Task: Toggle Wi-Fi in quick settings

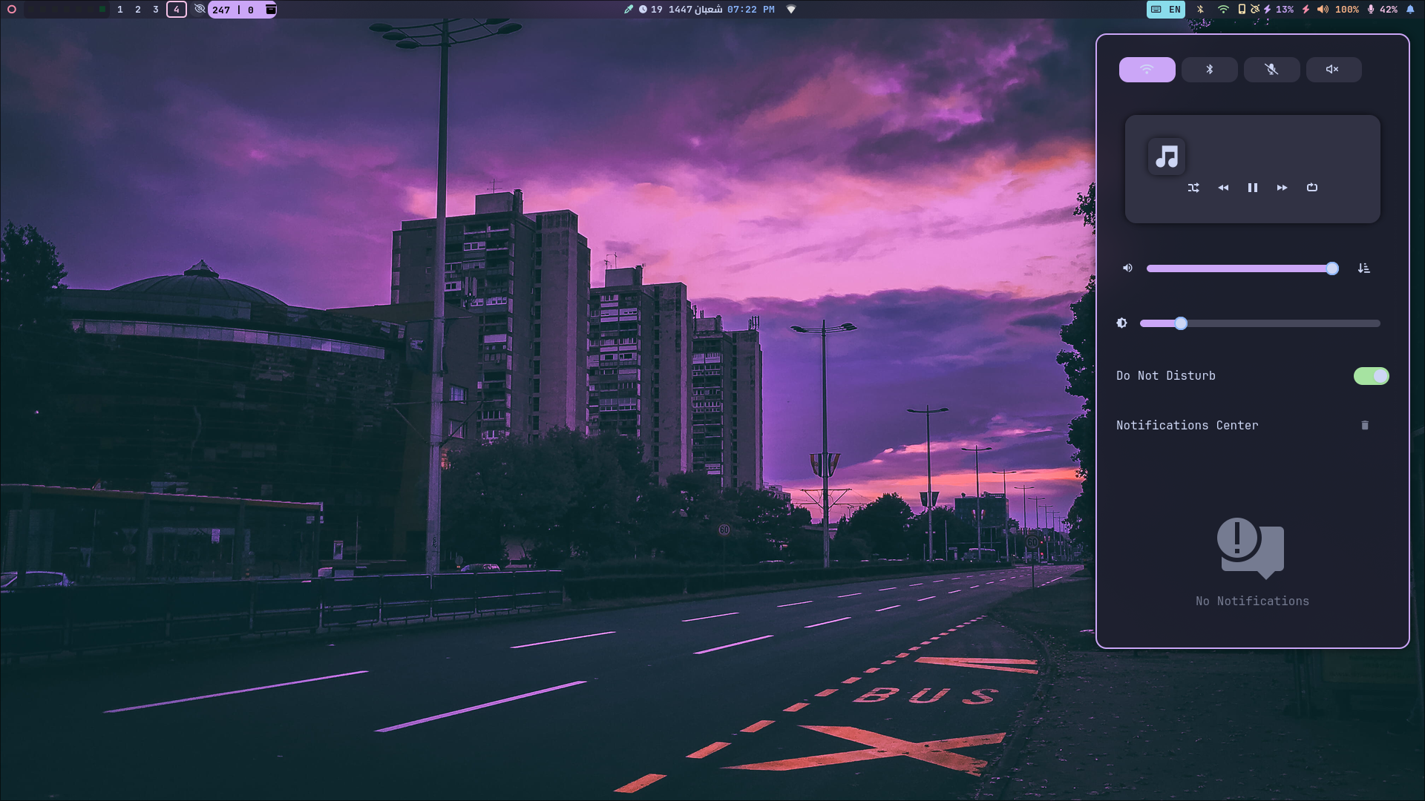Action: [x=1147, y=69]
